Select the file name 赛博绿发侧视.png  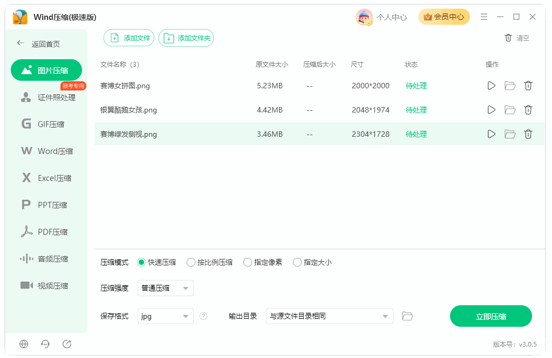[x=128, y=134]
